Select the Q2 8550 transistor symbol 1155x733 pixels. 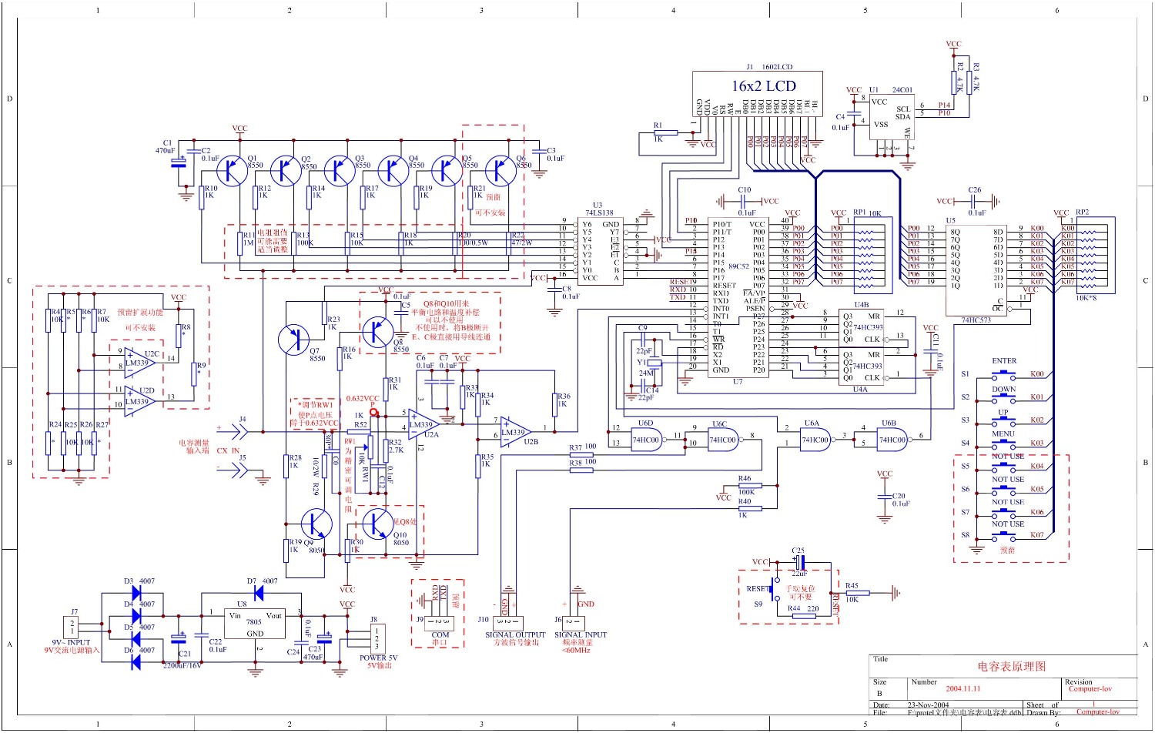click(286, 170)
